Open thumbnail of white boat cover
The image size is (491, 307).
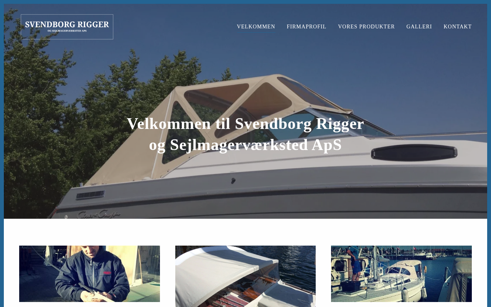[x=245, y=276]
